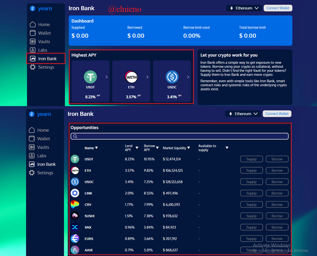Click the Iron Bank icon in lower sidebar

(32, 164)
